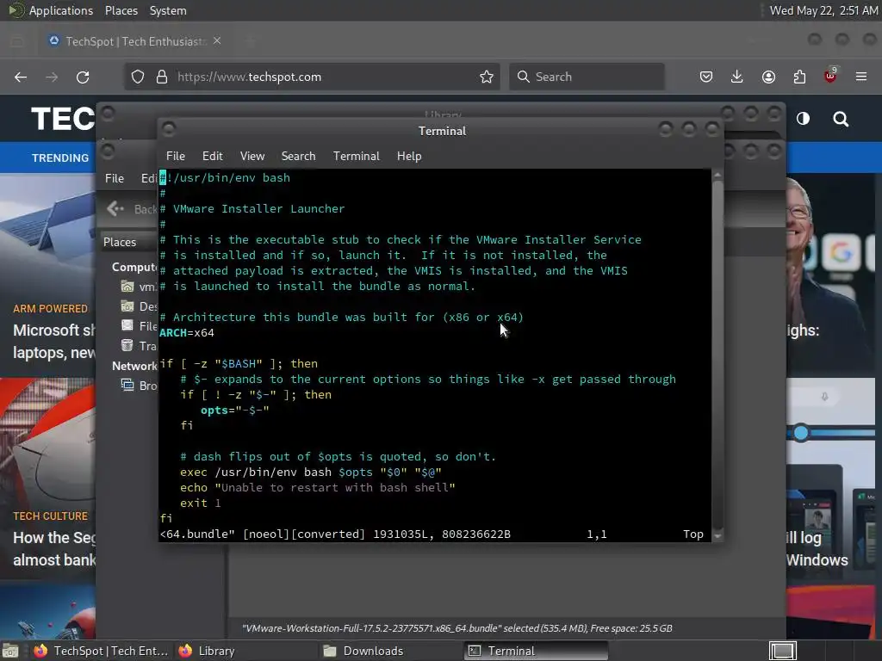Open the Applications menu in the top panel
882x661 pixels.
(61, 10)
